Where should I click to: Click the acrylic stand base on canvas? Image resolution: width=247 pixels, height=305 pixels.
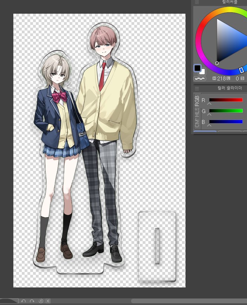tap(157, 246)
